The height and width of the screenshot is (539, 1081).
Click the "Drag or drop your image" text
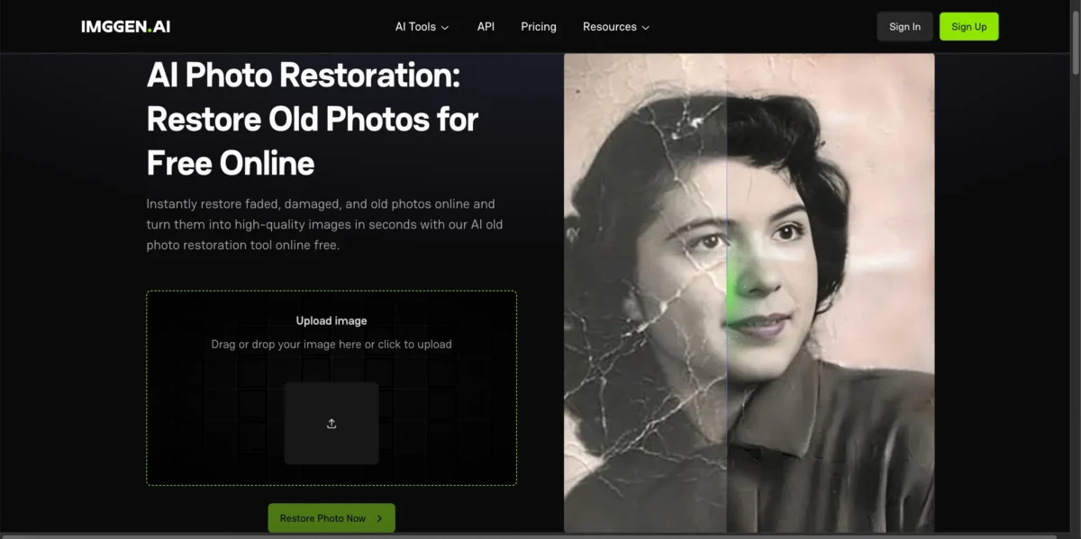[x=332, y=344]
